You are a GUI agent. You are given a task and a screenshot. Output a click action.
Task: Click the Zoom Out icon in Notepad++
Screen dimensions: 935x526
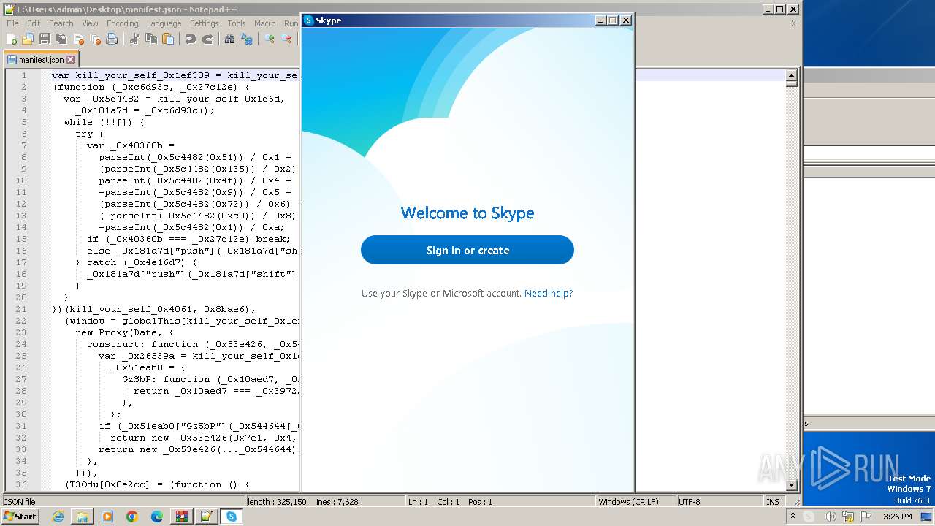(286, 39)
